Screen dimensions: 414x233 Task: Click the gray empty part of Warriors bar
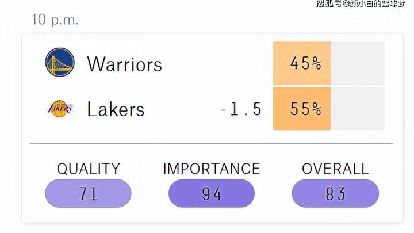click(358, 63)
